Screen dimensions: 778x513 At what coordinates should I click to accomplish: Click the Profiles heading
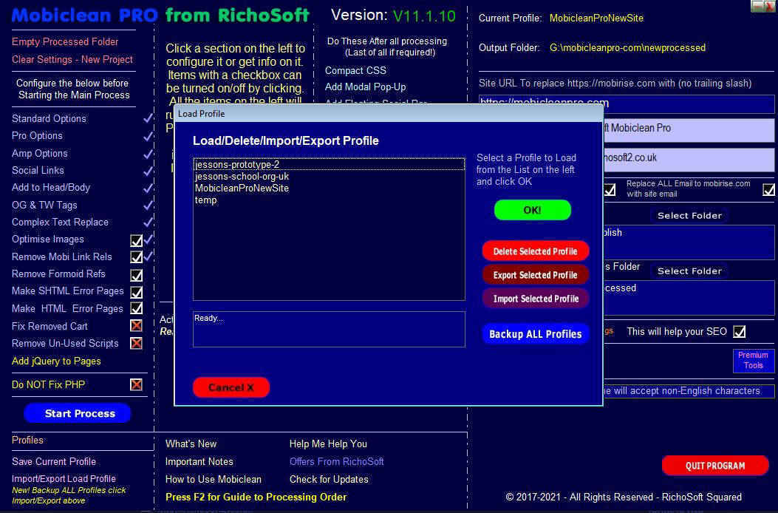(x=28, y=440)
